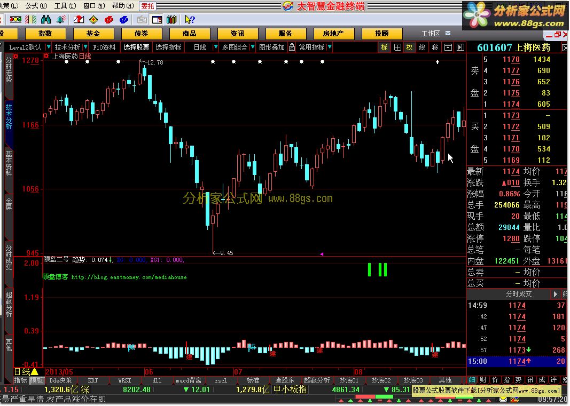Select the KDJ indicator tab

(93, 380)
